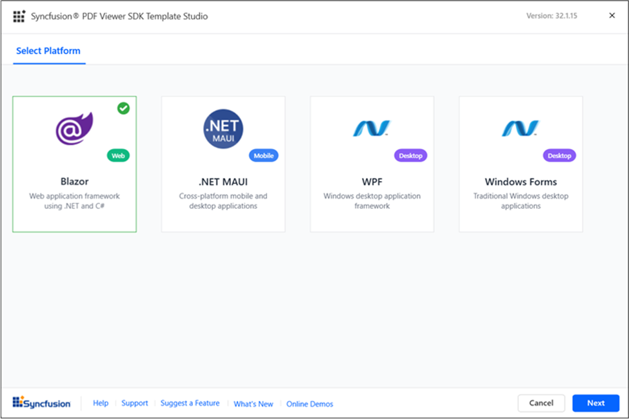Click the Desktop badge on the WPF card
The image size is (629, 419).
410,155
